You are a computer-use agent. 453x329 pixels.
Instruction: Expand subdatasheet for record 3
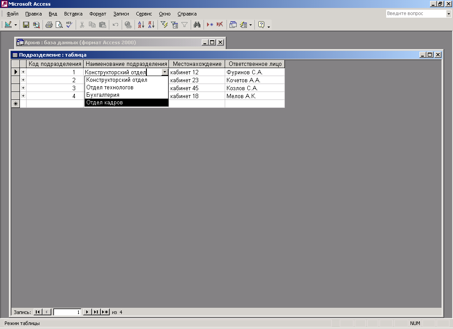click(23, 88)
